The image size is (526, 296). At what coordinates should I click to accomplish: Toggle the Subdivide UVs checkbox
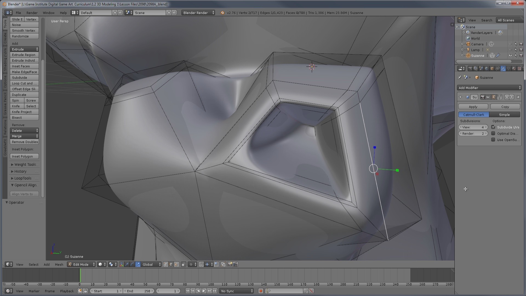[493, 127]
